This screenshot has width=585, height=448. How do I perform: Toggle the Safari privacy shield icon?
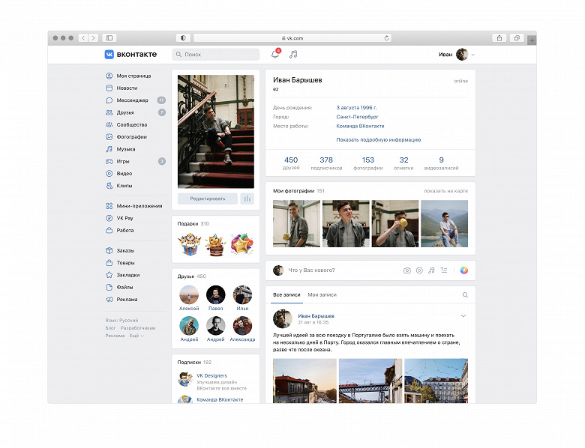(183, 38)
